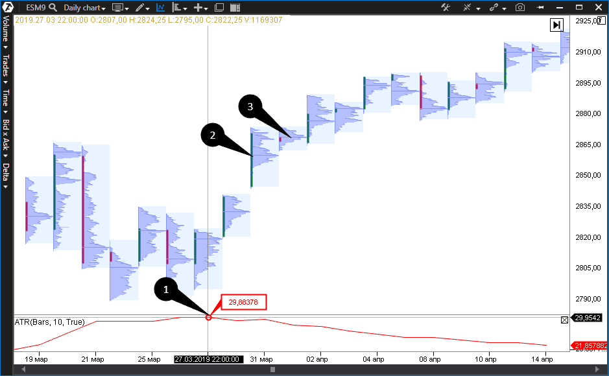Click the ESM9 instrument search icon
The image size is (609, 376).
[x=53, y=8]
